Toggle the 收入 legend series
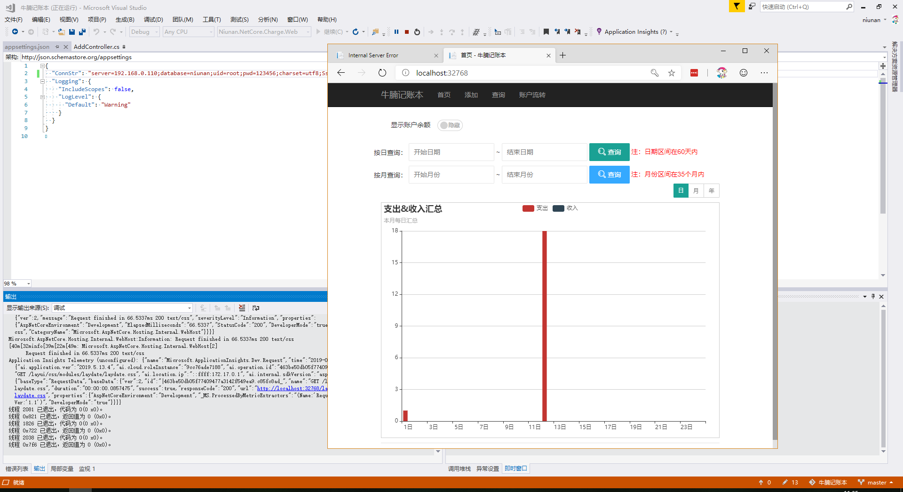This screenshot has width=903, height=492. pos(565,208)
